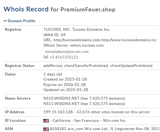View 7,420,575 domains on NS10
Screen dimensions: 160x132
(107, 98)
